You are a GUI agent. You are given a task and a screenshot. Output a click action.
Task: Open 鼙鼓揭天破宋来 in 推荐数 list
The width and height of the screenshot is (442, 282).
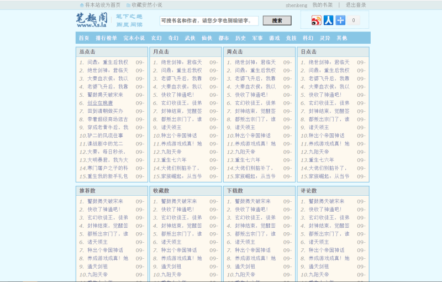tap(105, 201)
